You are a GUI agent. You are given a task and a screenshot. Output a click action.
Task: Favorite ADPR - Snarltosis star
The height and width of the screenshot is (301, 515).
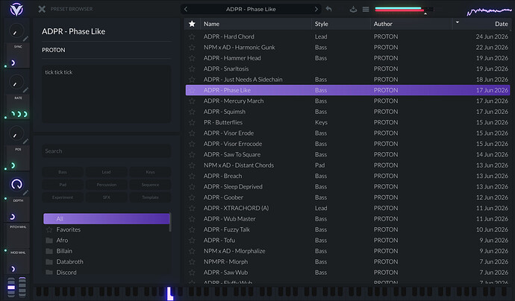click(192, 69)
